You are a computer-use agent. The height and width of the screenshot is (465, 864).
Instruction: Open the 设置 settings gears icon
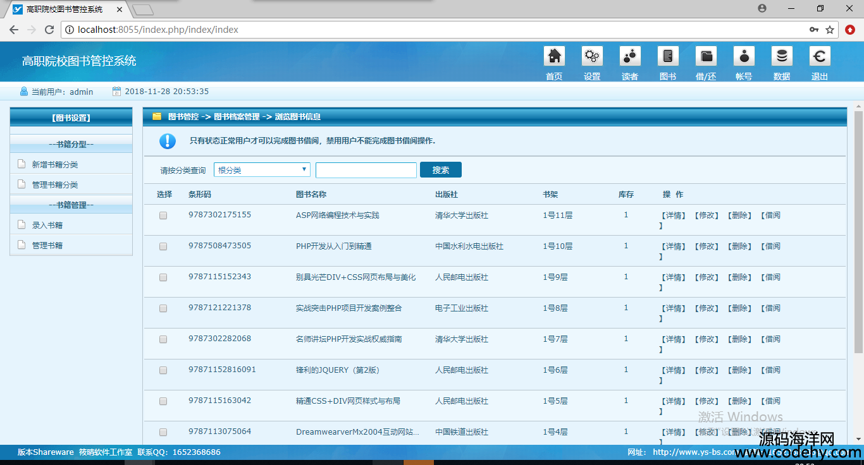592,57
